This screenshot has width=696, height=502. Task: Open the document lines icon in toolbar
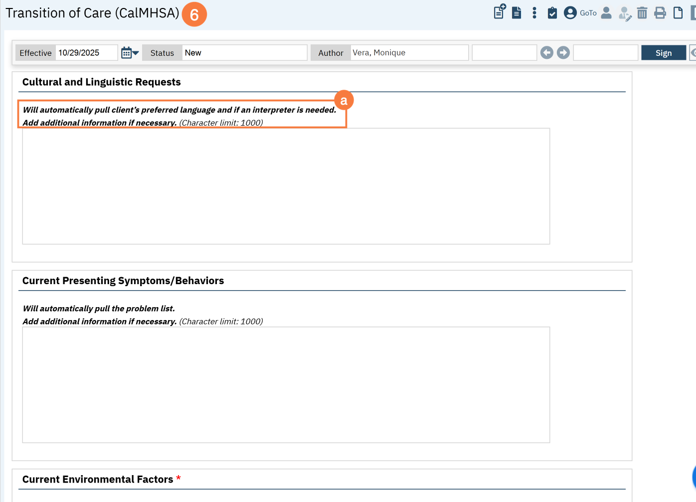pyautogui.click(x=517, y=13)
